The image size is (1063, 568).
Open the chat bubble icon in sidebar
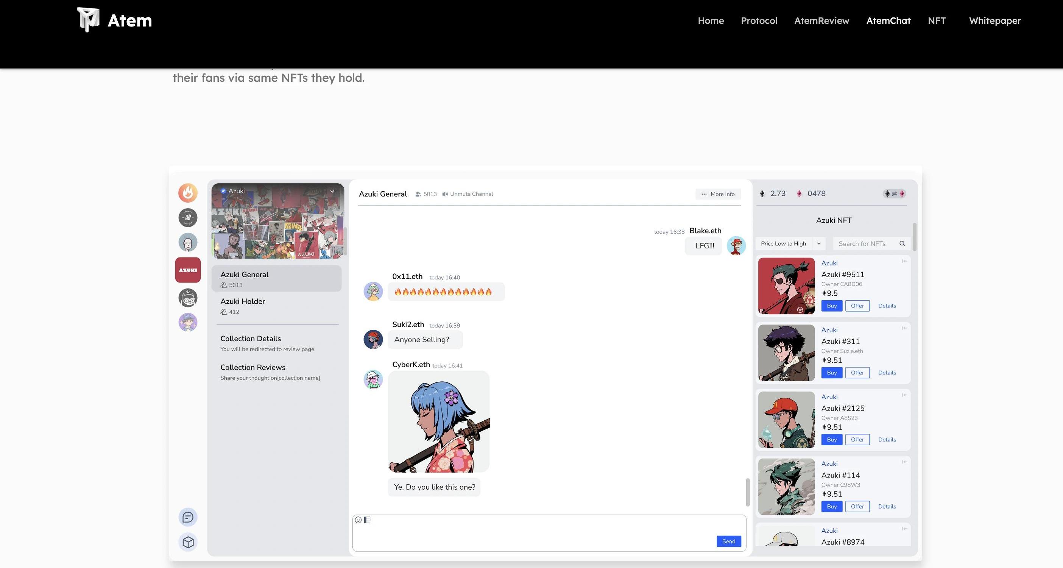coord(188,517)
